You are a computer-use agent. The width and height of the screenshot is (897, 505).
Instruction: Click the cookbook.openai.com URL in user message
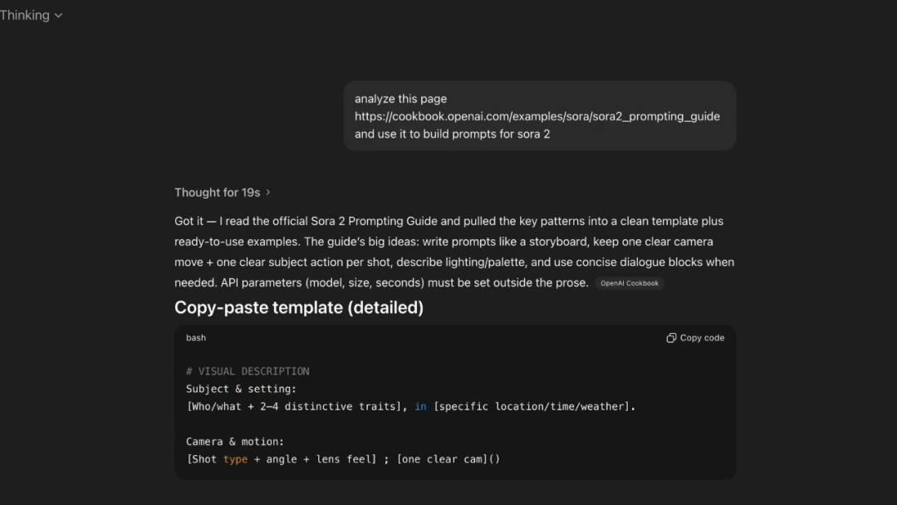tap(537, 116)
